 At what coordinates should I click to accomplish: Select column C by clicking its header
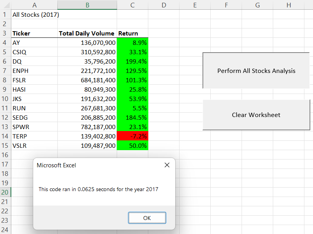point(132,5)
